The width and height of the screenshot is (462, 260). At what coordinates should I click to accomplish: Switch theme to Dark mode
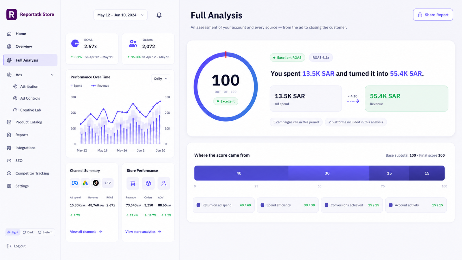(28, 232)
